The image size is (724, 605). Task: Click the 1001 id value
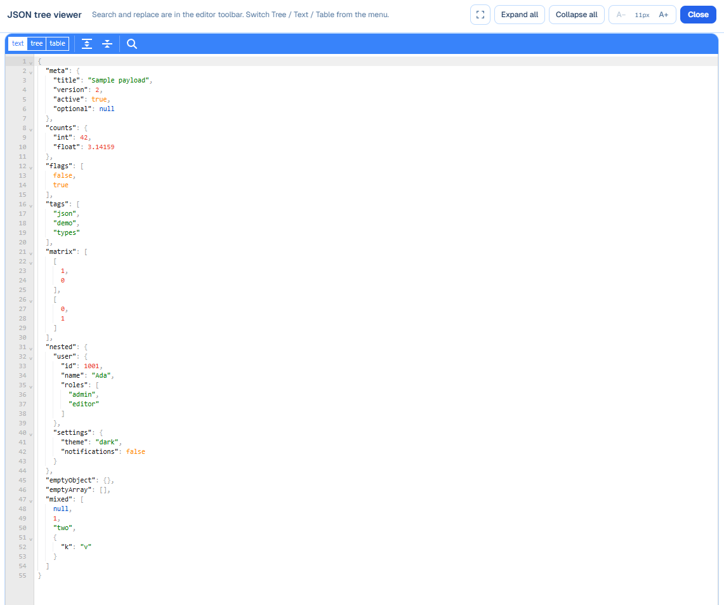[91, 366]
